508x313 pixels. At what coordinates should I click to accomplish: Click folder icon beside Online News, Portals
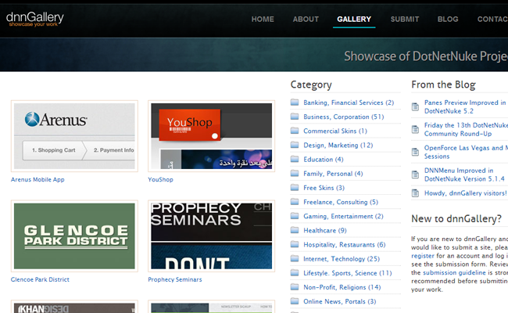pyautogui.click(x=295, y=301)
